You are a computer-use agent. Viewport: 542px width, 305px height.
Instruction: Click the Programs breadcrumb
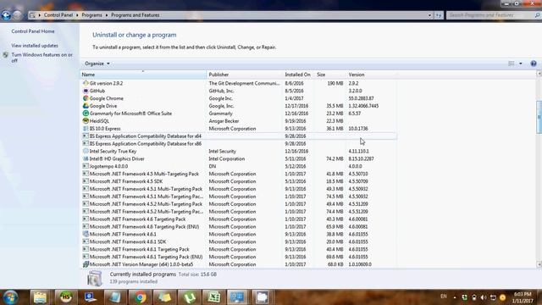coord(91,15)
